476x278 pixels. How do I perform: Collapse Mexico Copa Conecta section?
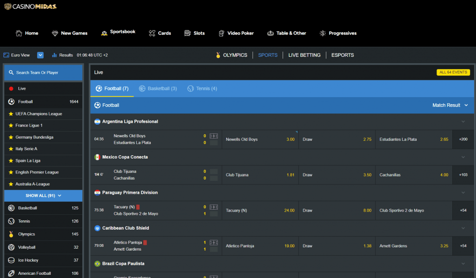(463, 157)
